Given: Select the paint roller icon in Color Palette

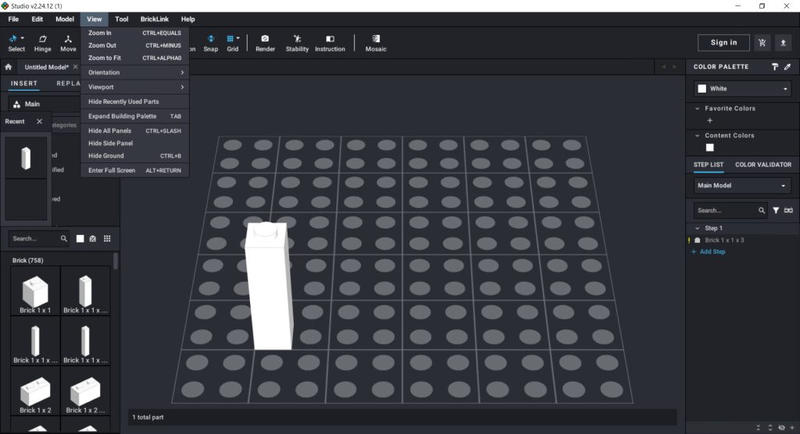Looking at the screenshot, I should tap(775, 67).
